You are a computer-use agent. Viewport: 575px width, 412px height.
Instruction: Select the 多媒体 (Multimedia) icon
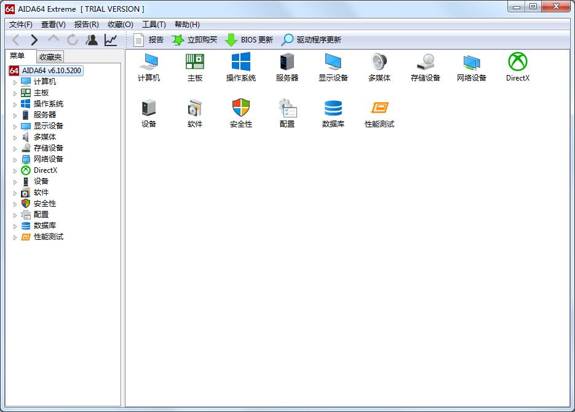[379, 66]
